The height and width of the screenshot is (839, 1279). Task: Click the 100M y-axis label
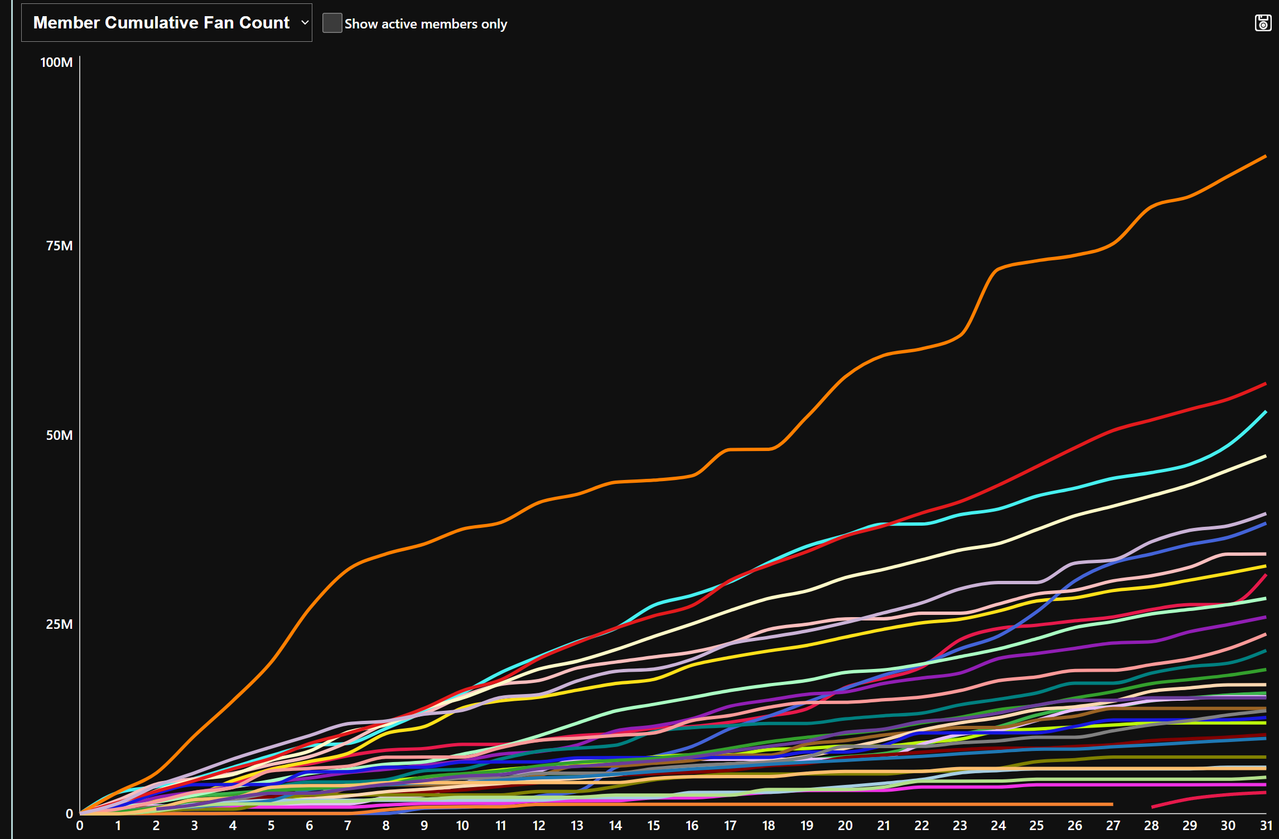[56, 62]
